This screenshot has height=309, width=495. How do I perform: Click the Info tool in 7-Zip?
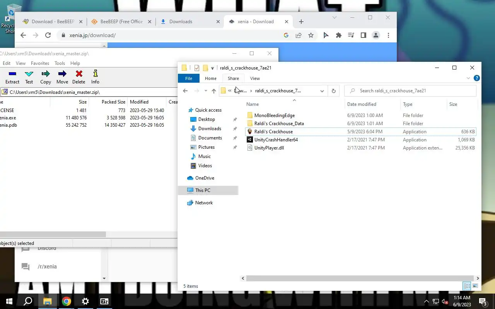95,77
